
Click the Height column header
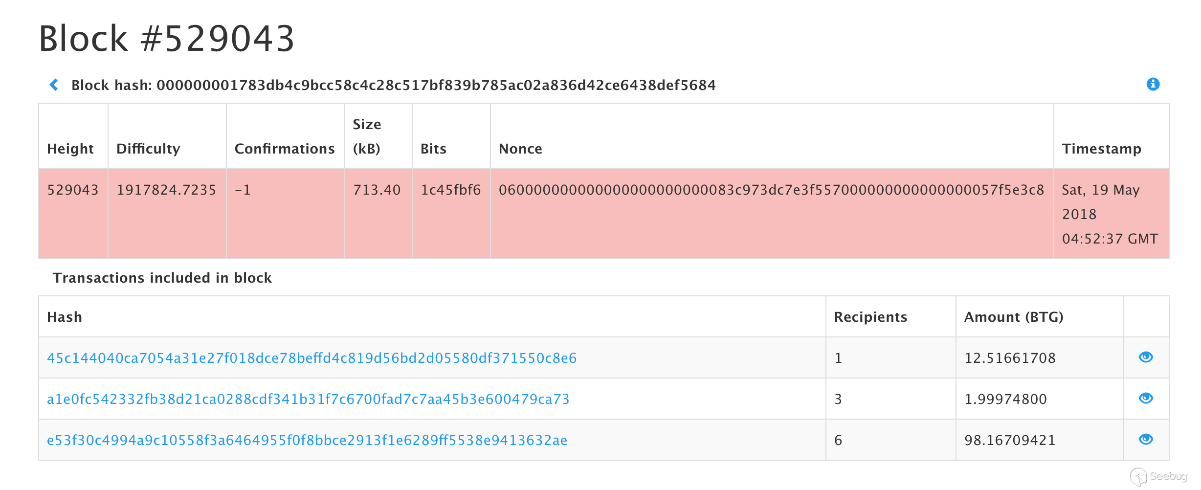[70, 149]
